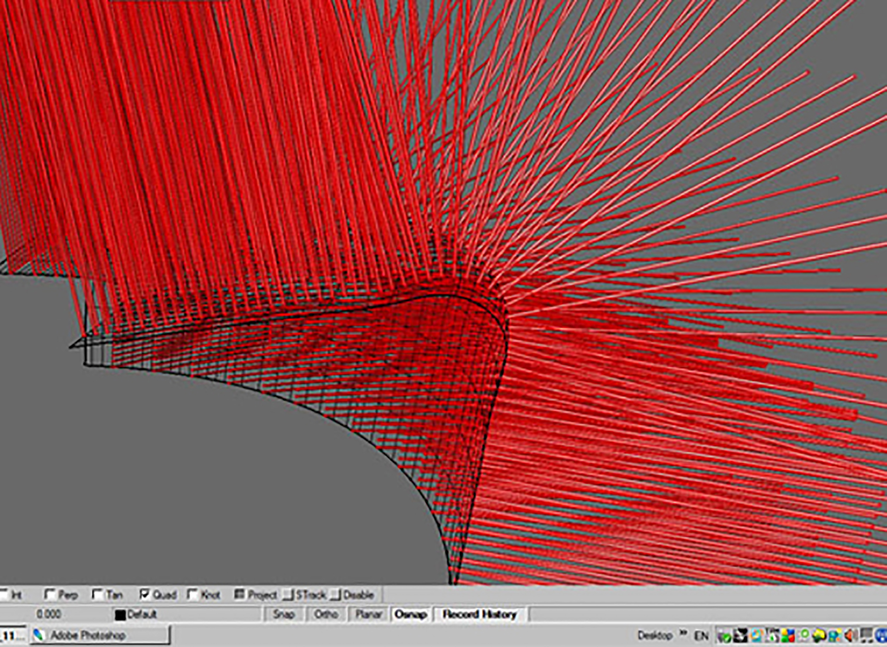Tick the Knot osnap checkbox
The height and width of the screenshot is (647, 887).
click(x=193, y=595)
